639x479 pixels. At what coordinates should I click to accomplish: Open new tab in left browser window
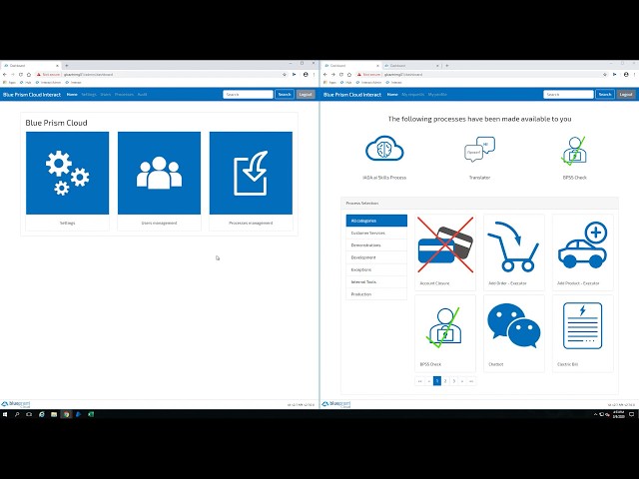67,65
